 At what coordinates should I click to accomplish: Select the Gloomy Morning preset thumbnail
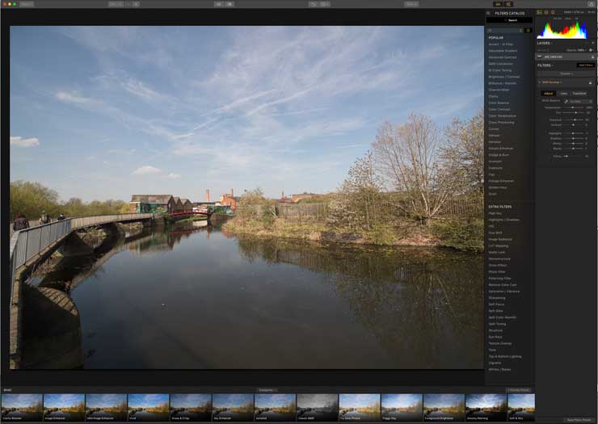click(486, 408)
